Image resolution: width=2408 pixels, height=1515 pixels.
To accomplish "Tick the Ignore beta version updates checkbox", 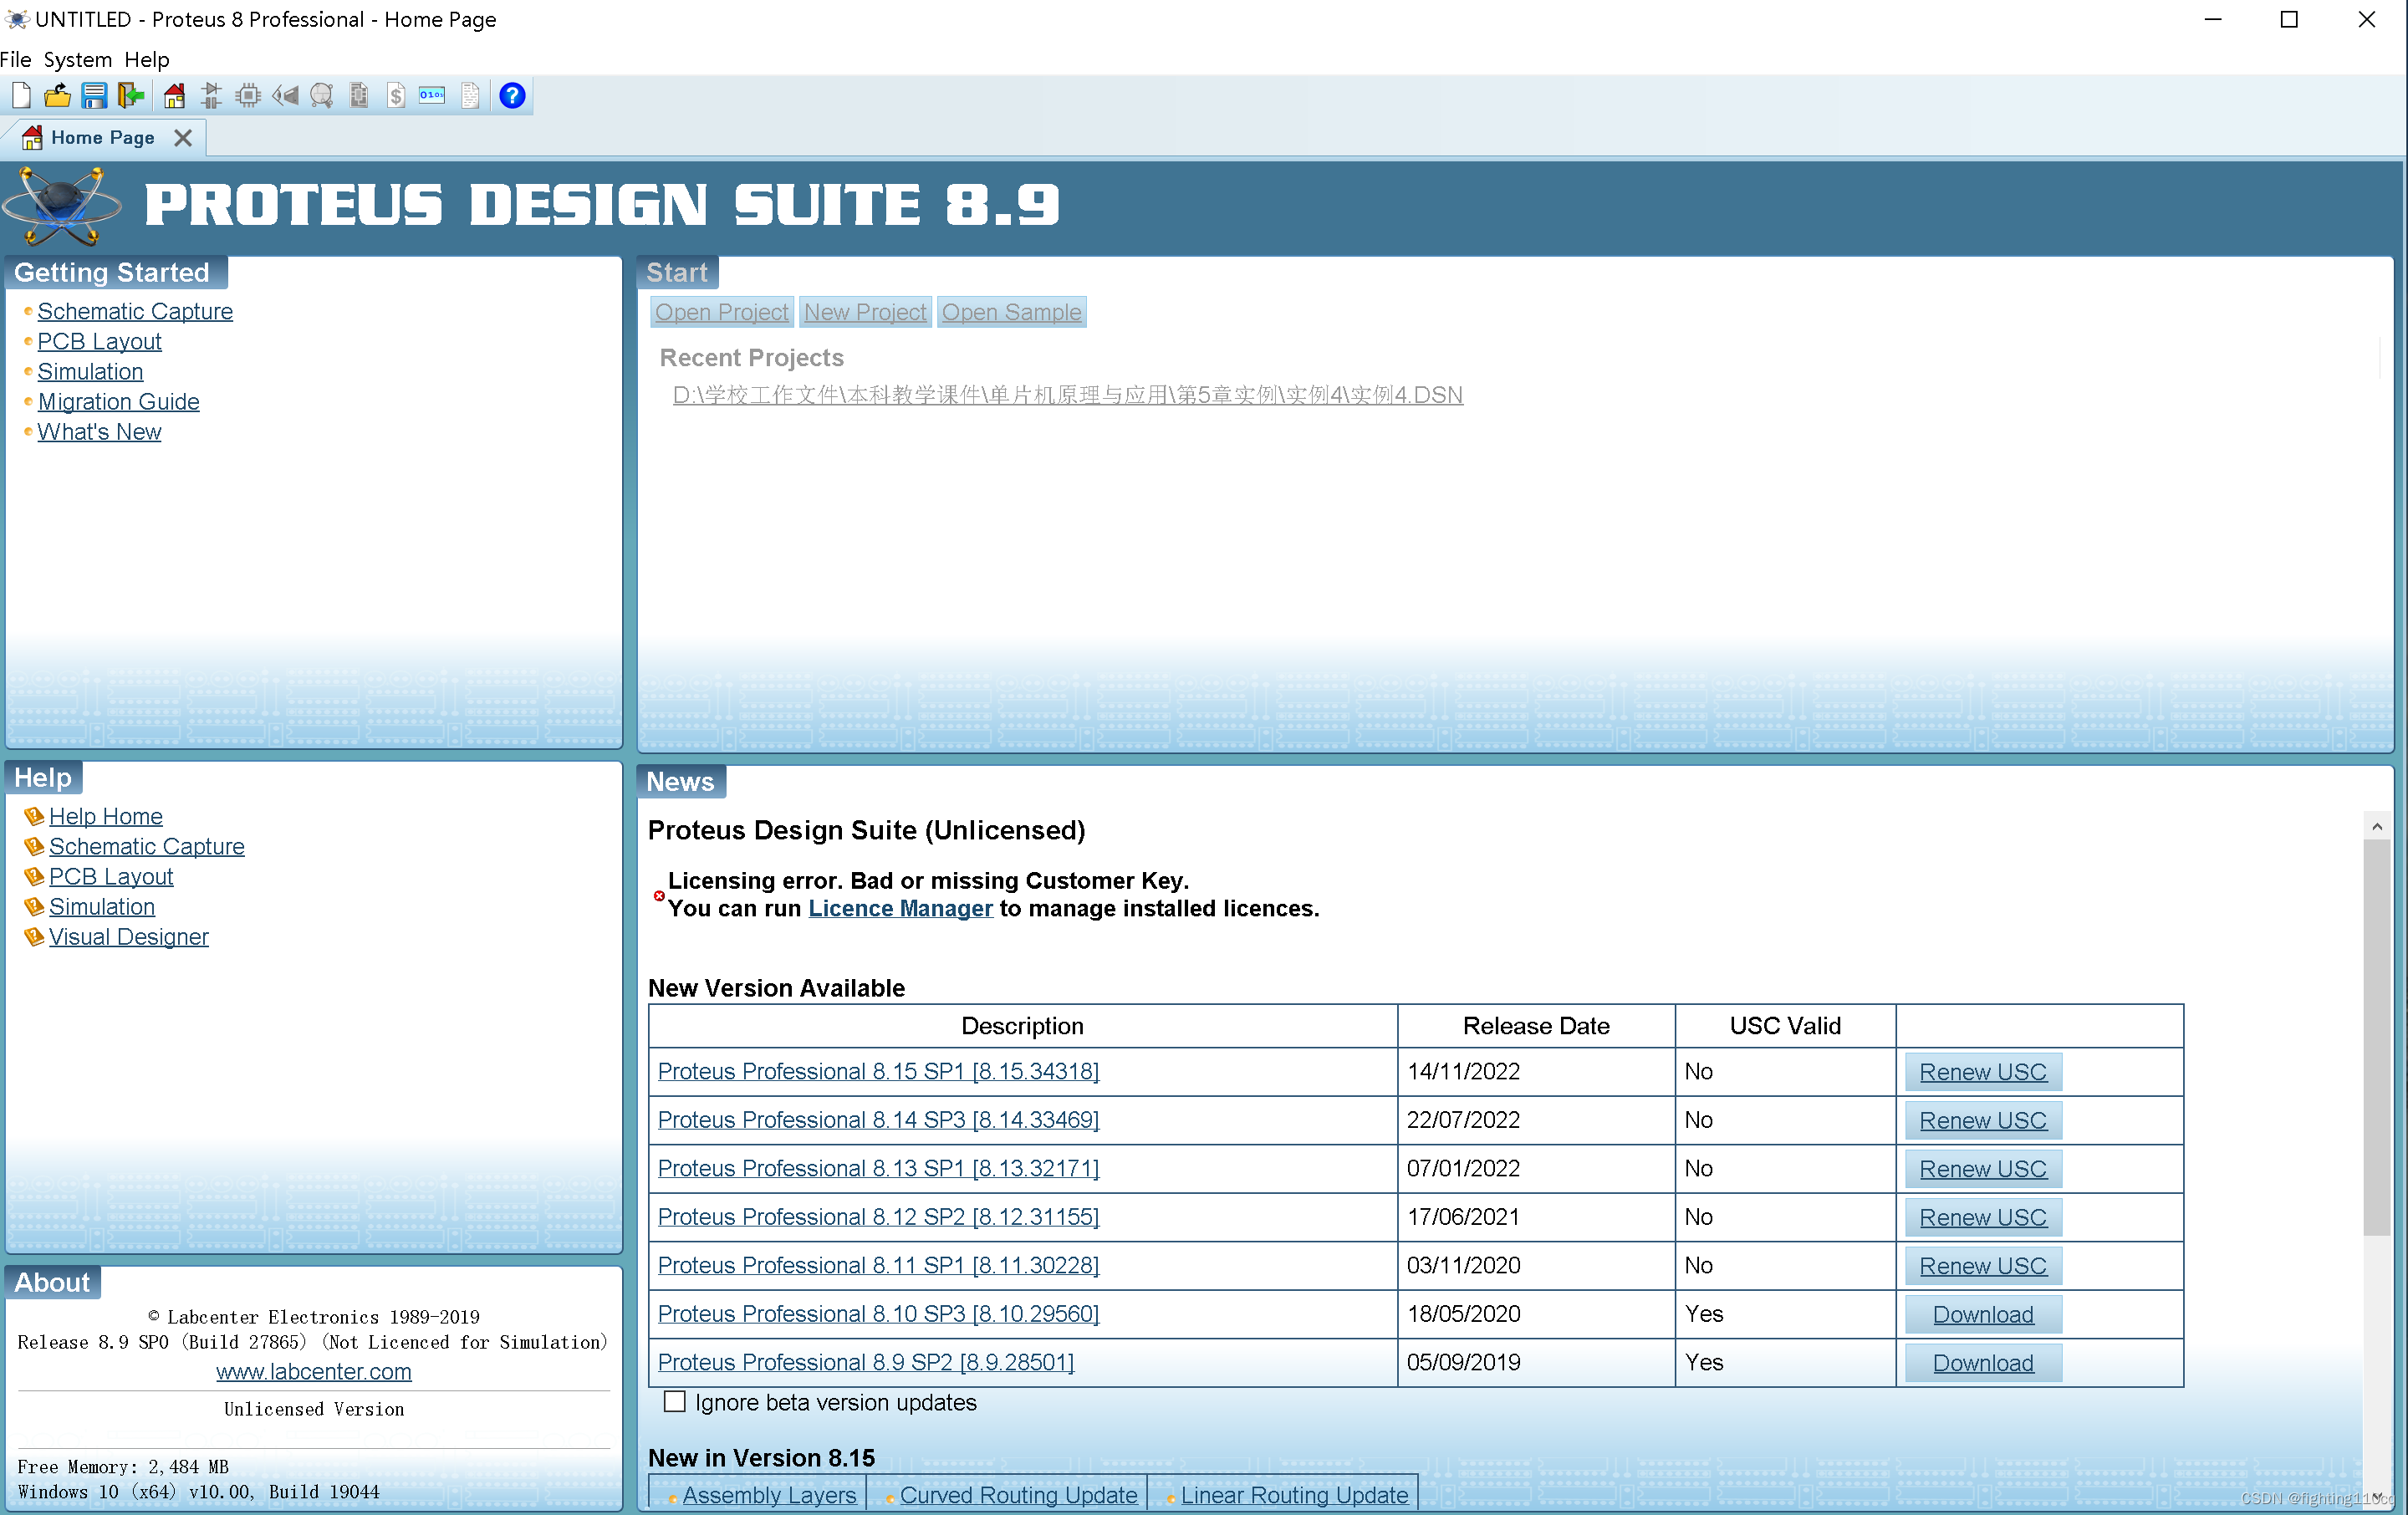I will tap(675, 1402).
